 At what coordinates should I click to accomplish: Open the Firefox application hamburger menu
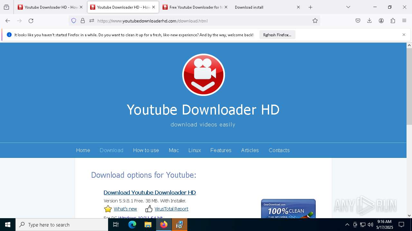tap(404, 21)
